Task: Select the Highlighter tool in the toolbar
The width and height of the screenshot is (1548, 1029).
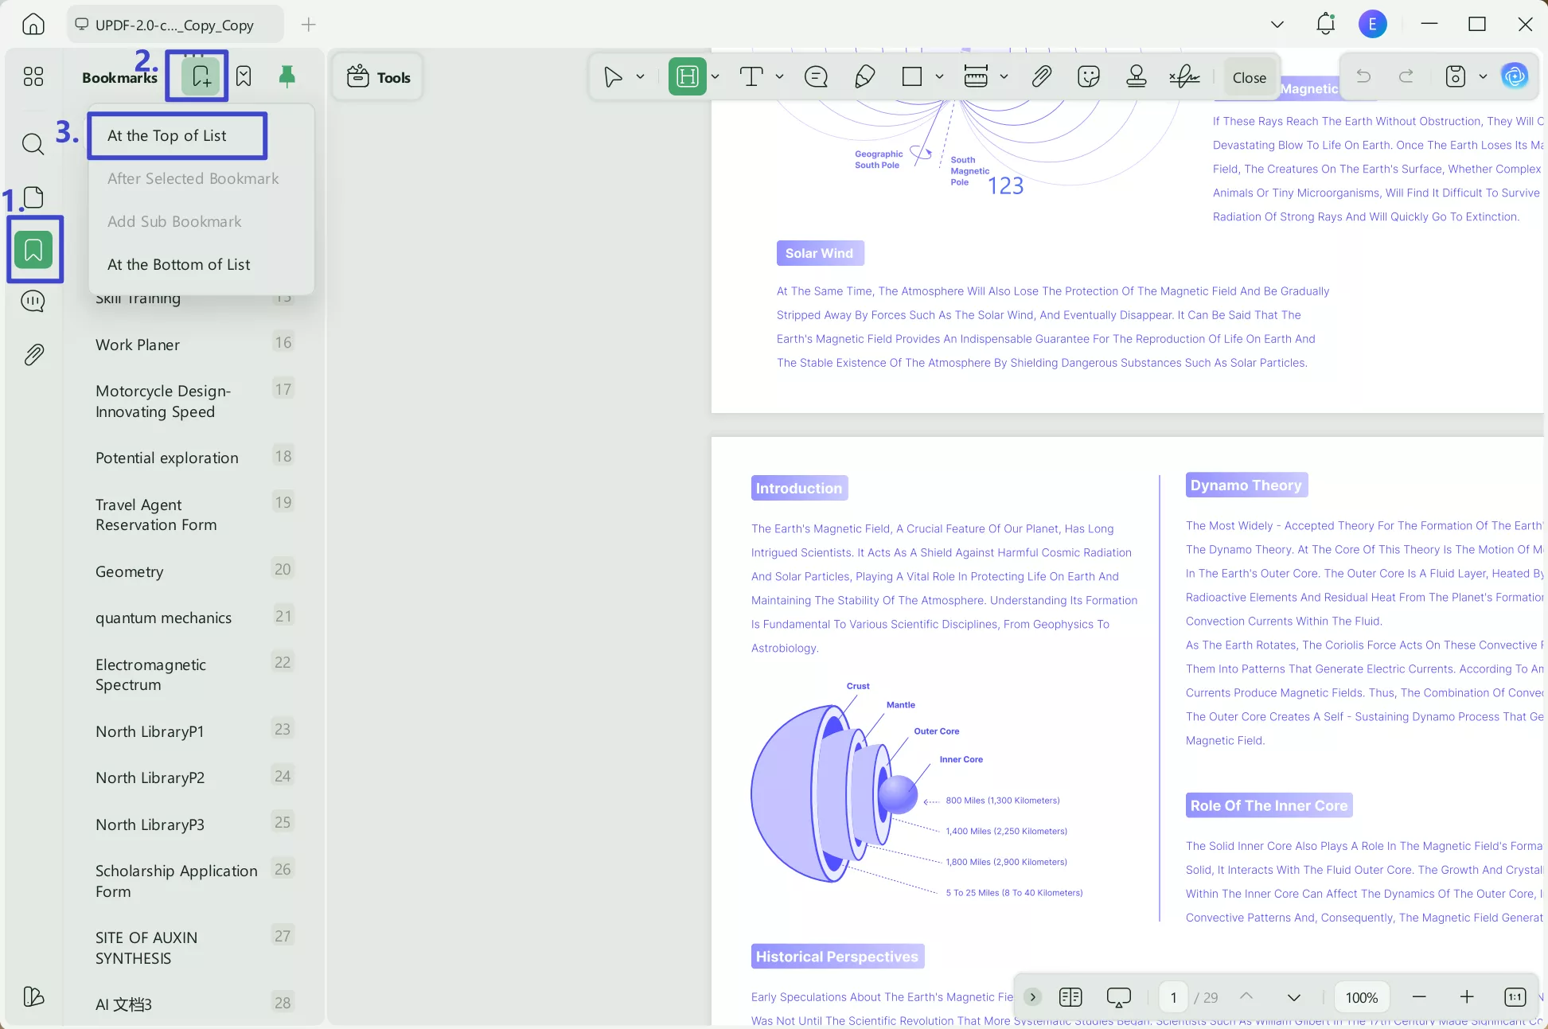Action: pos(686,76)
